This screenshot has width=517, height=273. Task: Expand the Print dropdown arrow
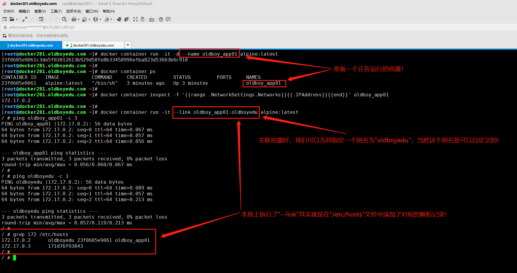coord(79,19)
